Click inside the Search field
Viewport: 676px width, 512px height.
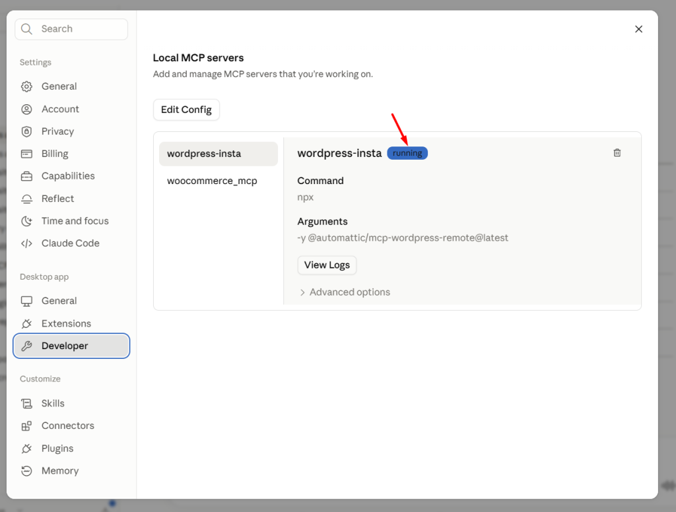[x=71, y=29]
